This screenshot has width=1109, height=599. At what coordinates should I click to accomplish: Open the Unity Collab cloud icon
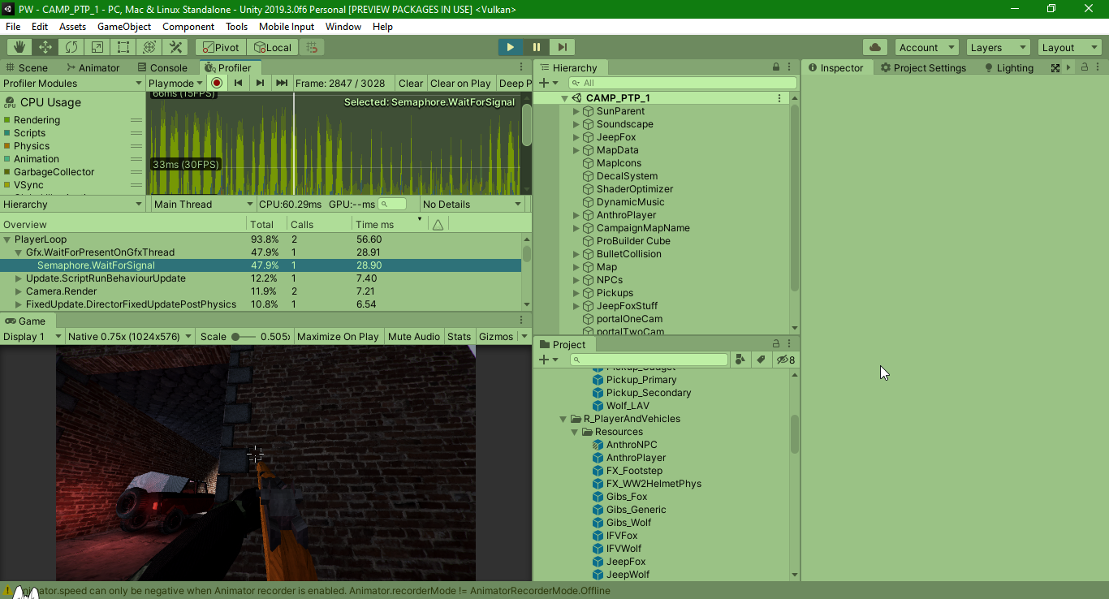(875, 47)
